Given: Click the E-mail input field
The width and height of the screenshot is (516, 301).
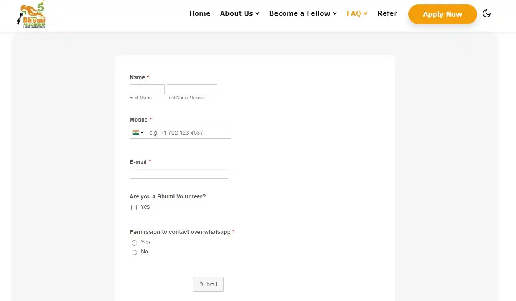Looking at the screenshot, I should pyautogui.click(x=178, y=174).
